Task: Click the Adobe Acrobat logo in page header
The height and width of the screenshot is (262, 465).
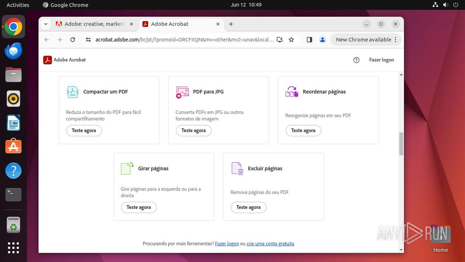Action: pyautogui.click(x=64, y=60)
